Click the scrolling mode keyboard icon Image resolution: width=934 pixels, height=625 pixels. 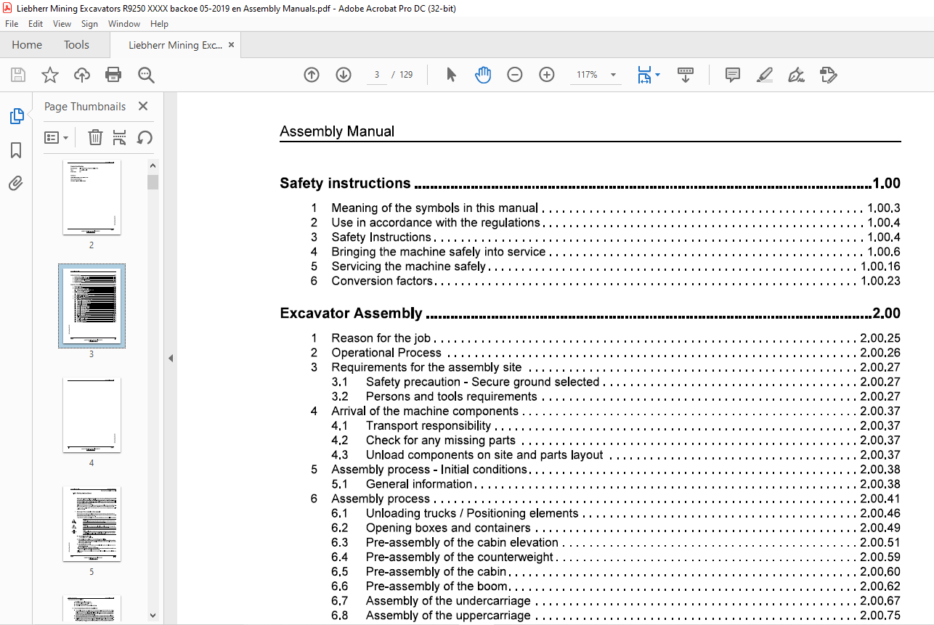point(686,75)
